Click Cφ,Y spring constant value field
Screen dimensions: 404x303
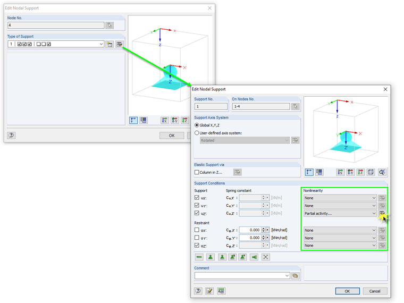[x=250, y=238]
